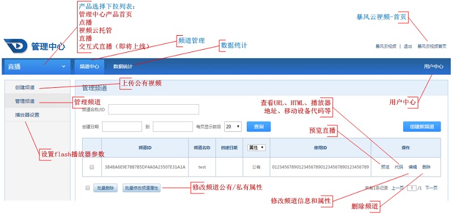Click channel ID 3B4BA6E9E78B7B5DF4A0A23507E31A1A
Screen dimensions: 453x214
point(145,167)
